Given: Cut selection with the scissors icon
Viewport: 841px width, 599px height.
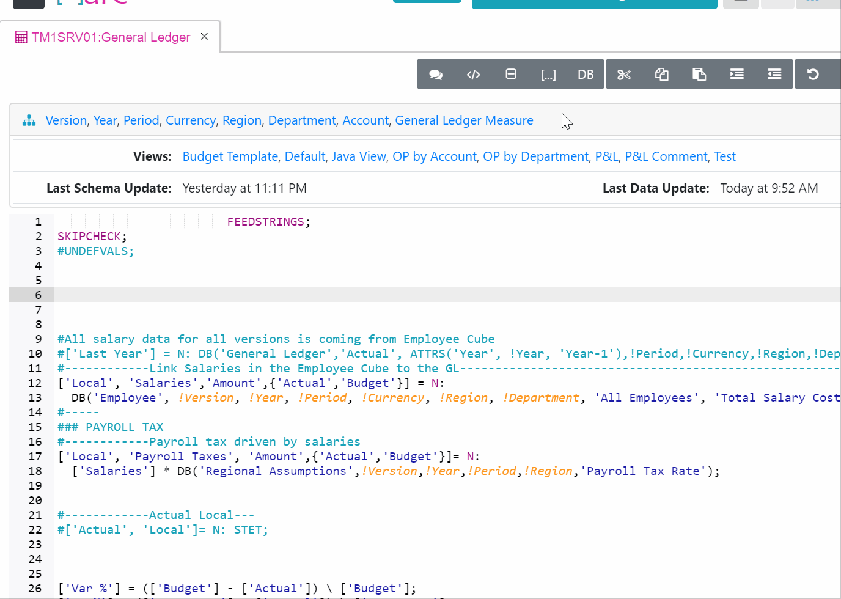Looking at the screenshot, I should pos(624,75).
